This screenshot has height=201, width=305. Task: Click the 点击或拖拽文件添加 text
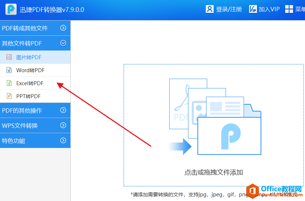pyautogui.click(x=214, y=172)
